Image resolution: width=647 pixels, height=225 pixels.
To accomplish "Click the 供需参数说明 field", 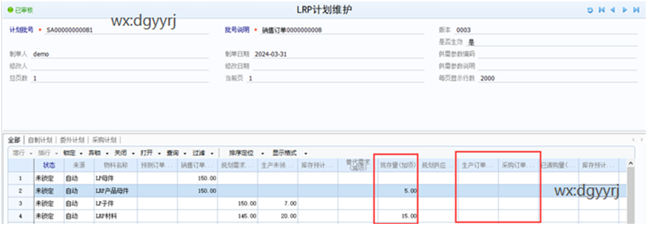I will pyautogui.click(x=558, y=66).
